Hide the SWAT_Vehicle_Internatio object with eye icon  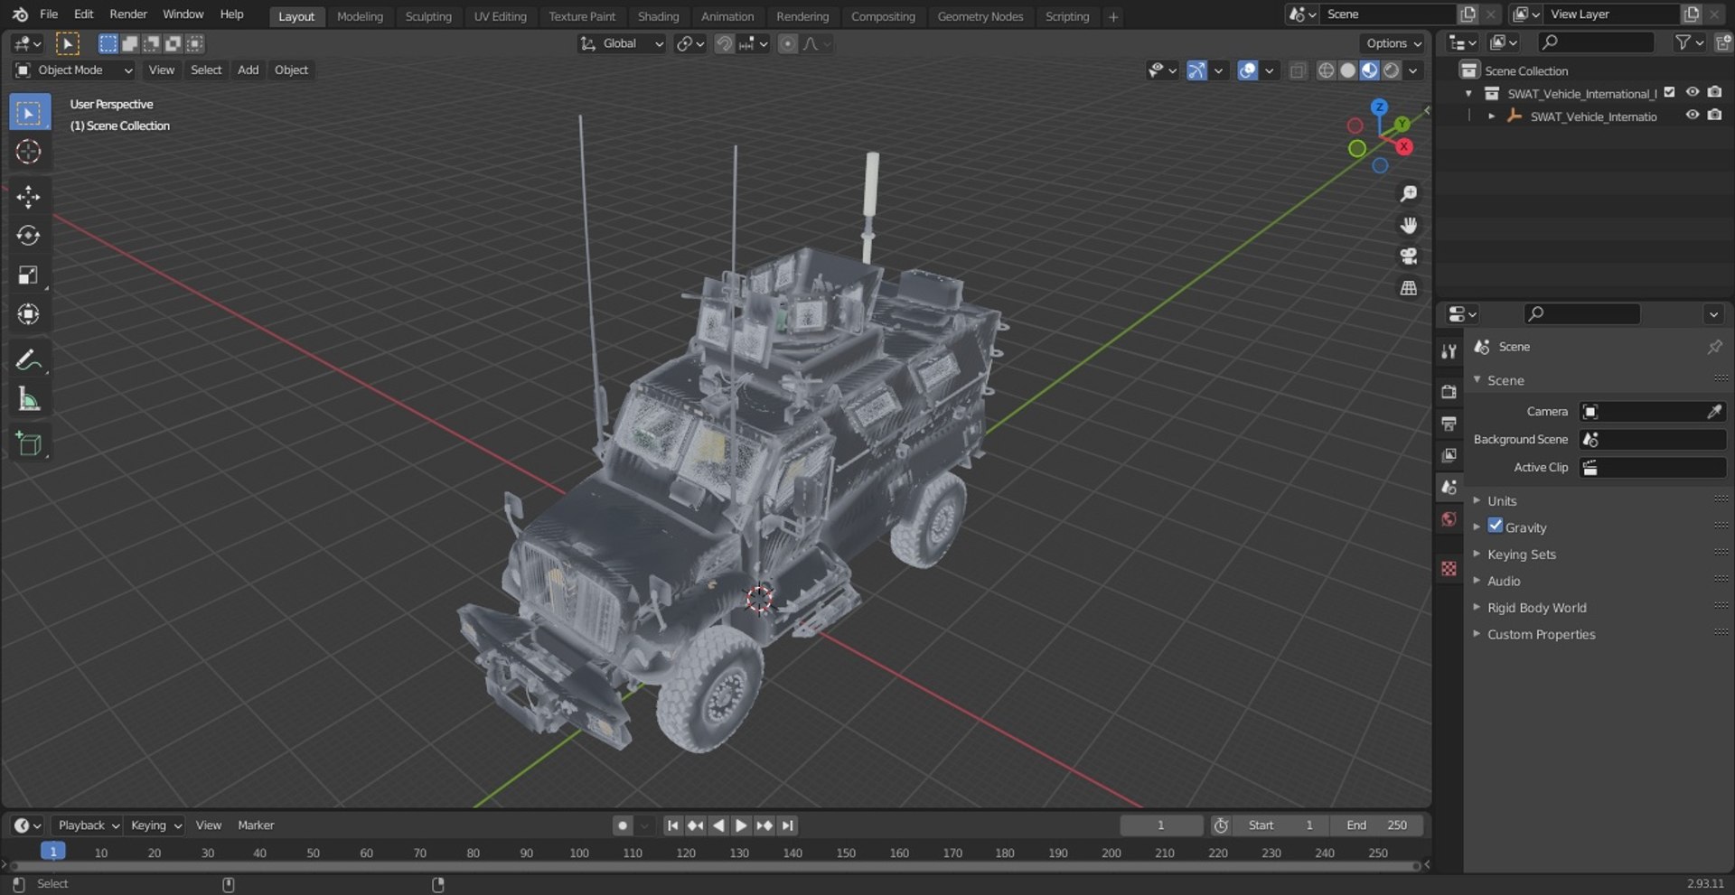[x=1693, y=115]
